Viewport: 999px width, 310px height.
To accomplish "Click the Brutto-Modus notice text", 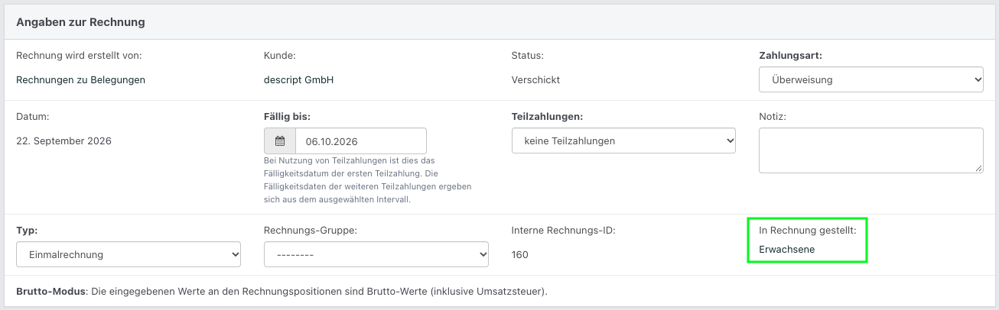I will pos(282,292).
